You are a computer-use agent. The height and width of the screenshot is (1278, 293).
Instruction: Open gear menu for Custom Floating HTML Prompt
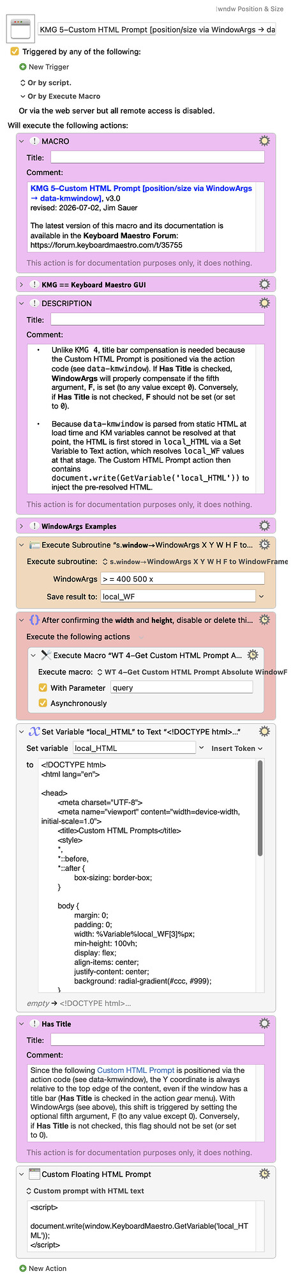point(264,1174)
